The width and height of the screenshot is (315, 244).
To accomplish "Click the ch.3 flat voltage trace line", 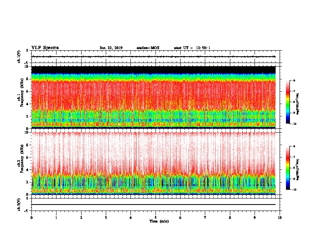I will (x=154, y=205).
